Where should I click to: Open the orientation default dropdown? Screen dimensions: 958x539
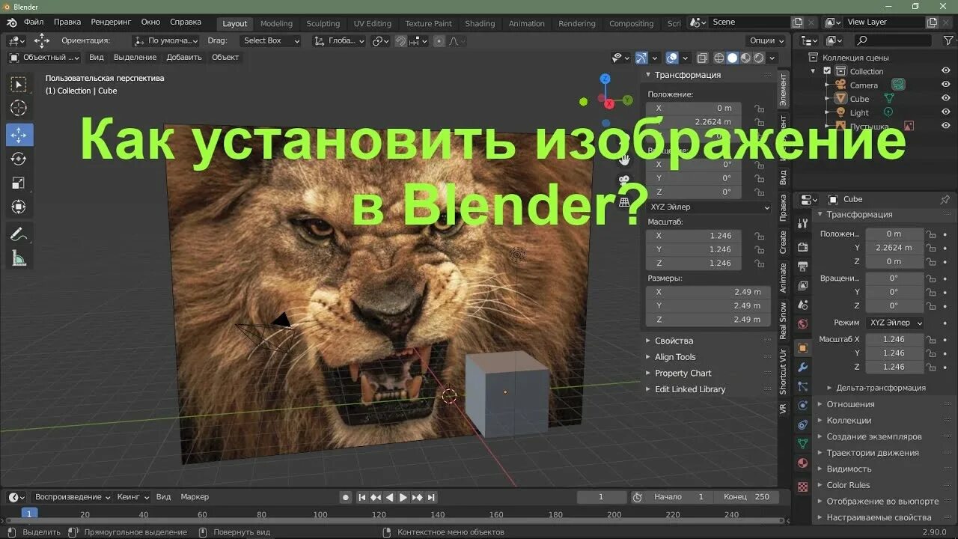(x=168, y=41)
